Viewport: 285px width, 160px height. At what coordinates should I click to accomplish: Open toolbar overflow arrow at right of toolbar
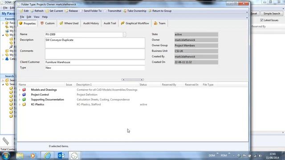point(247,12)
